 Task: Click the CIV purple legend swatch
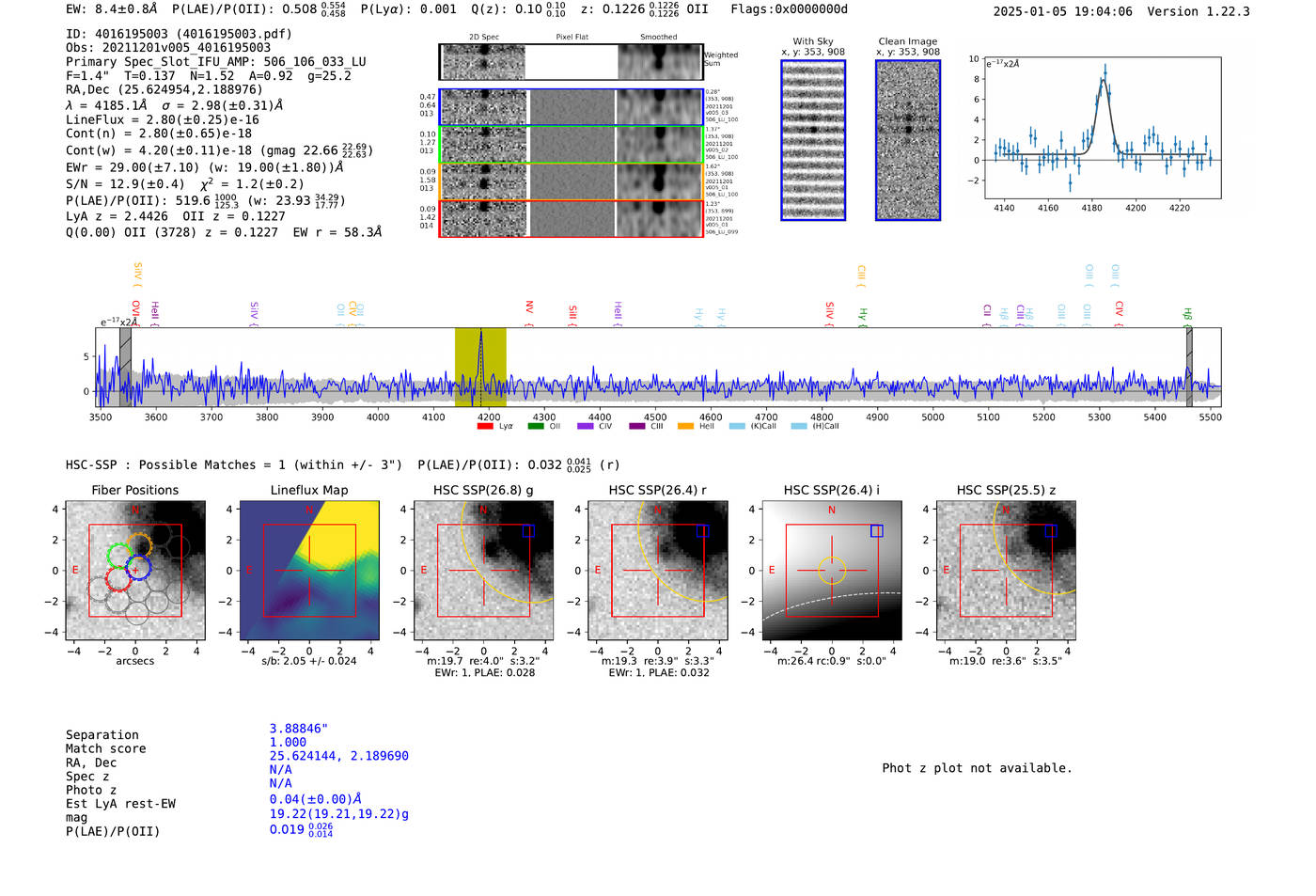[x=586, y=426]
